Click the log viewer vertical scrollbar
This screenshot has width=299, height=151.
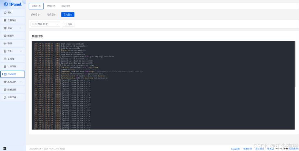click(x=295, y=65)
